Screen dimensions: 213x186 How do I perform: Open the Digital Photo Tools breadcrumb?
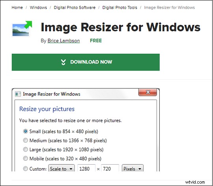tap(120, 8)
